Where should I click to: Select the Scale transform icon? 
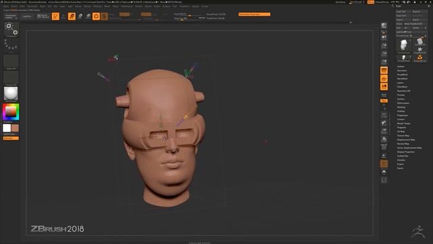80,16
